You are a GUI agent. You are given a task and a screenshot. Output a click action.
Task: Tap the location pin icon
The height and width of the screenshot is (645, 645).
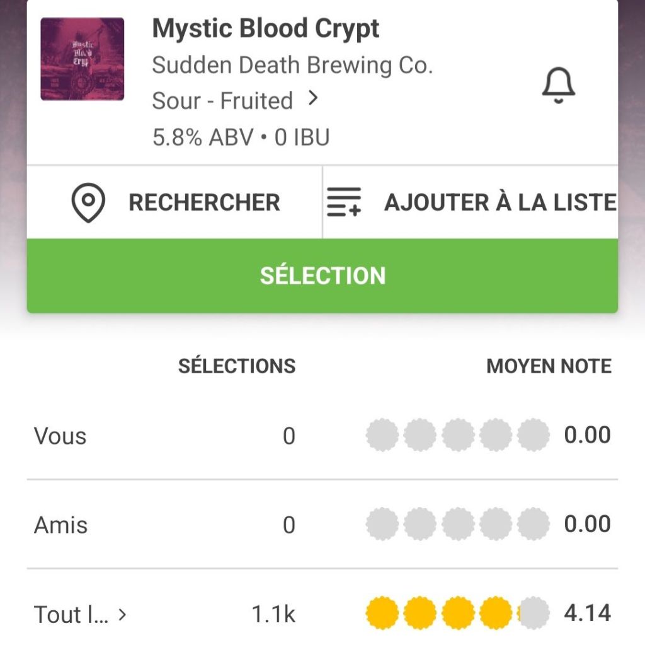[88, 202]
